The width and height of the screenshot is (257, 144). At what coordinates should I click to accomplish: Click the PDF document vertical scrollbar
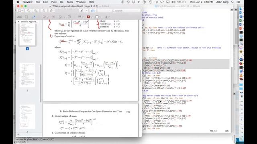point(140,76)
